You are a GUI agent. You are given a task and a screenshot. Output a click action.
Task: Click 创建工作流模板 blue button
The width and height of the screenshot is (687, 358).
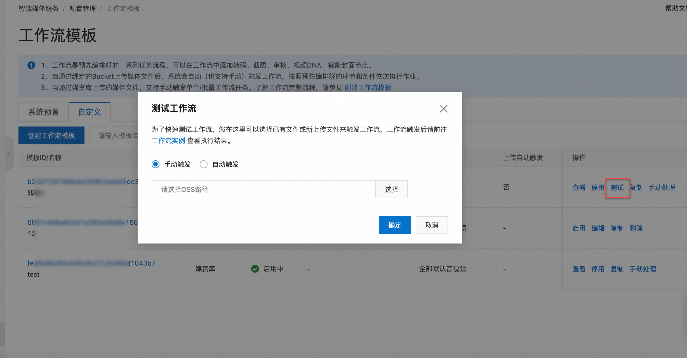pos(51,135)
